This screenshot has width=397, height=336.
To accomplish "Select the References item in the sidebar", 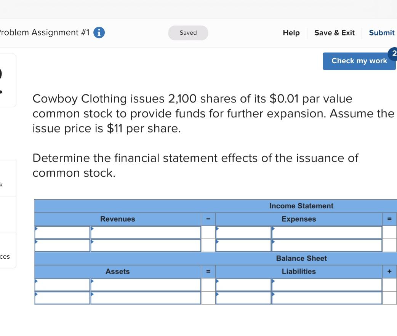I will 5,256.
